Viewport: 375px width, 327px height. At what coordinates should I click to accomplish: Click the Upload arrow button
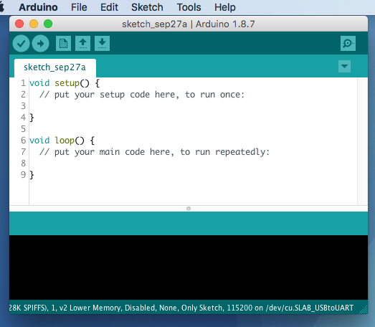[40, 44]
